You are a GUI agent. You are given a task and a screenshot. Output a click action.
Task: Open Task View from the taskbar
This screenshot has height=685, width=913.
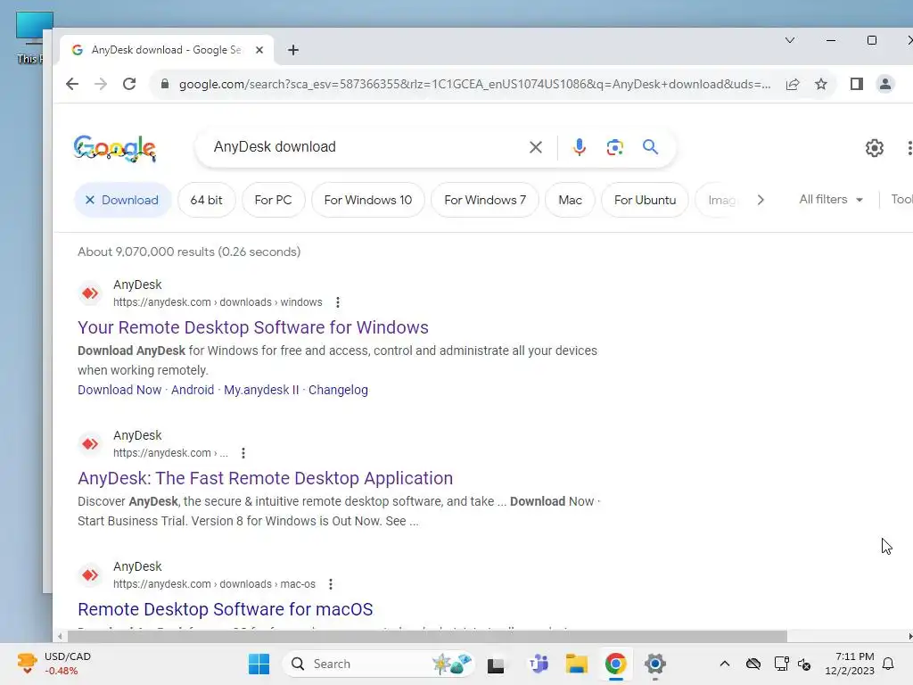(496, 664)
